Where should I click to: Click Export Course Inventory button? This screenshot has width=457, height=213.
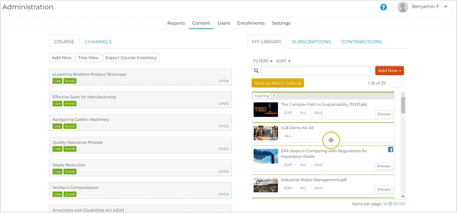131,58
